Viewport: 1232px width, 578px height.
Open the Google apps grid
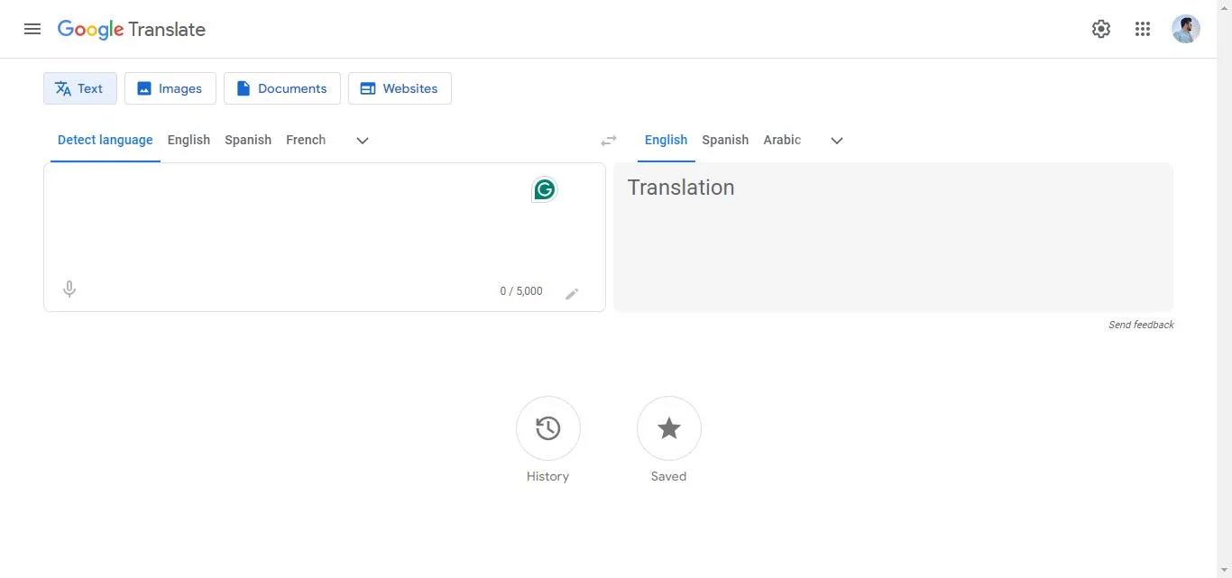click(1143, 28)
